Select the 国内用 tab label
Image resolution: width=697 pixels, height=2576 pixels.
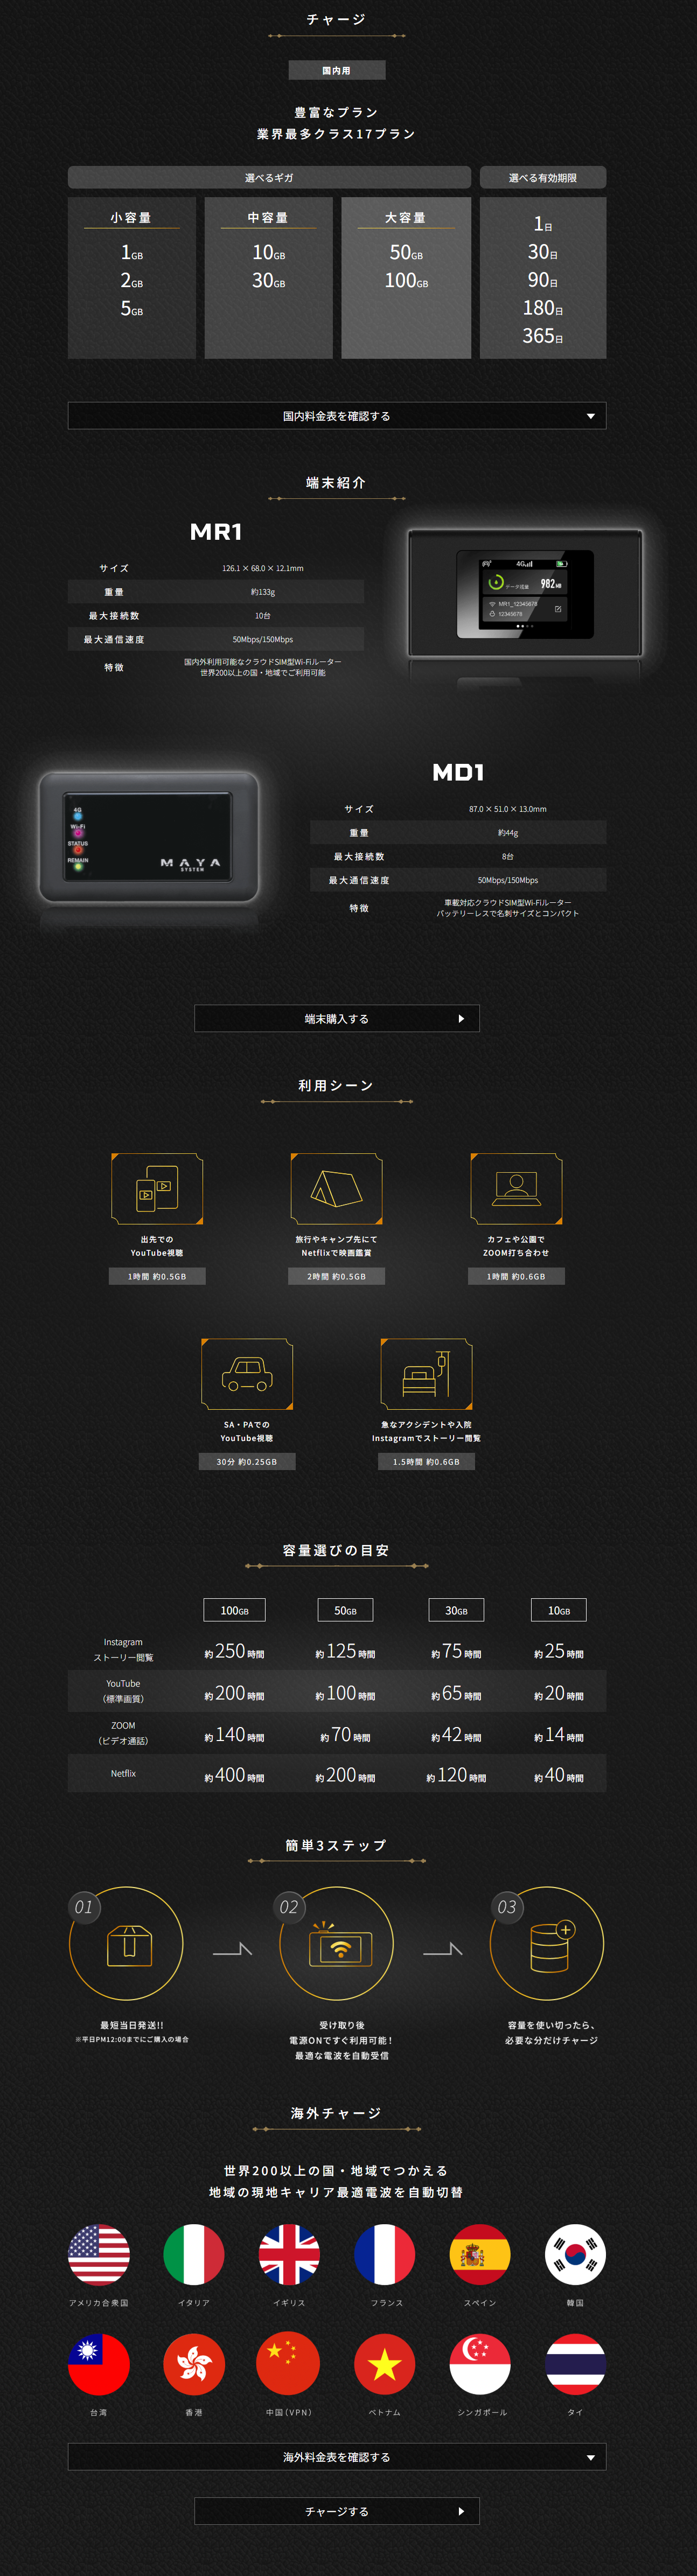coord(336,70)
